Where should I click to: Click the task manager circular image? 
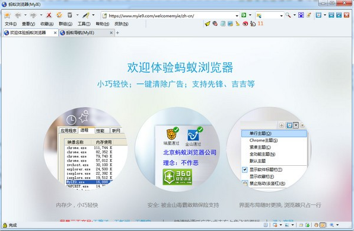[x=86, y=149]
